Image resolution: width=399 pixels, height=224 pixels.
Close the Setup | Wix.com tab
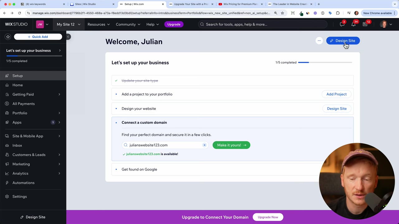[163, 4]
